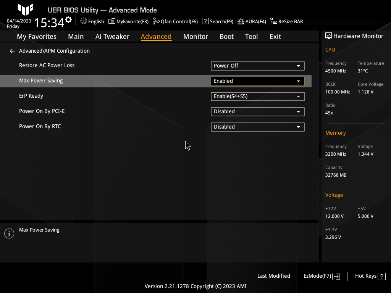Open the Exit tab
The width and height of the screenshot is (391, 293).
275,37
